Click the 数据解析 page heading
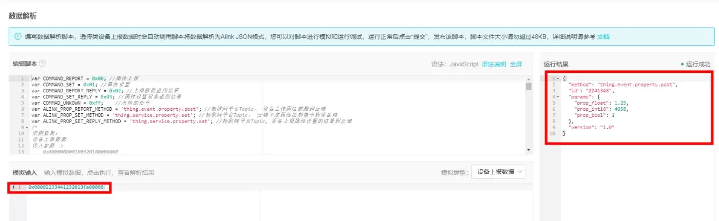The width and height of the screenshot is (719, 221). click(23, 16)
